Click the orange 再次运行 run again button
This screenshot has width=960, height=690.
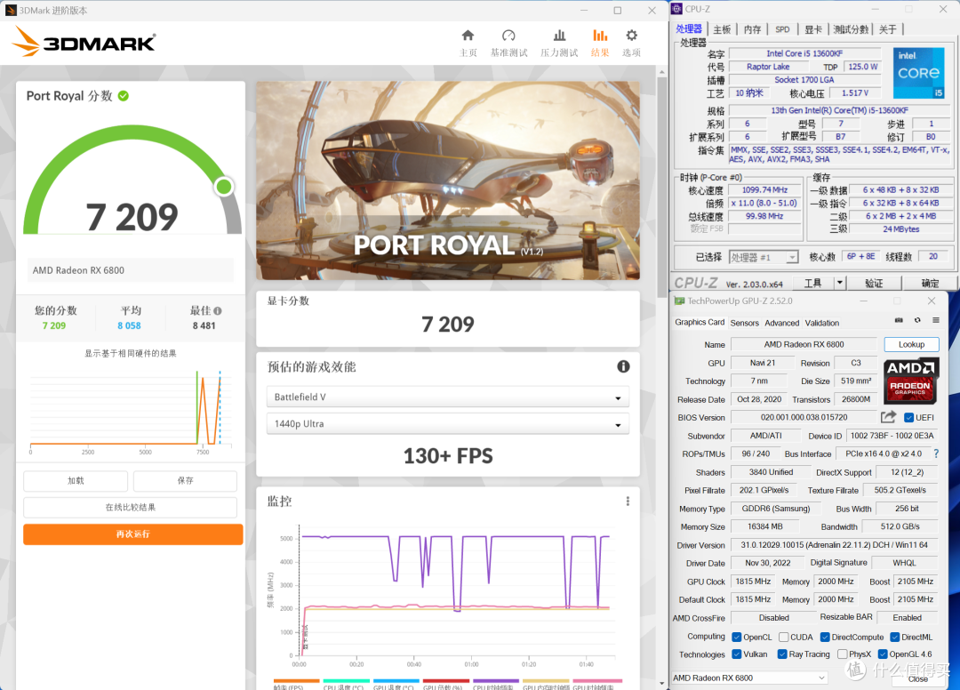[x=132, y=534]
